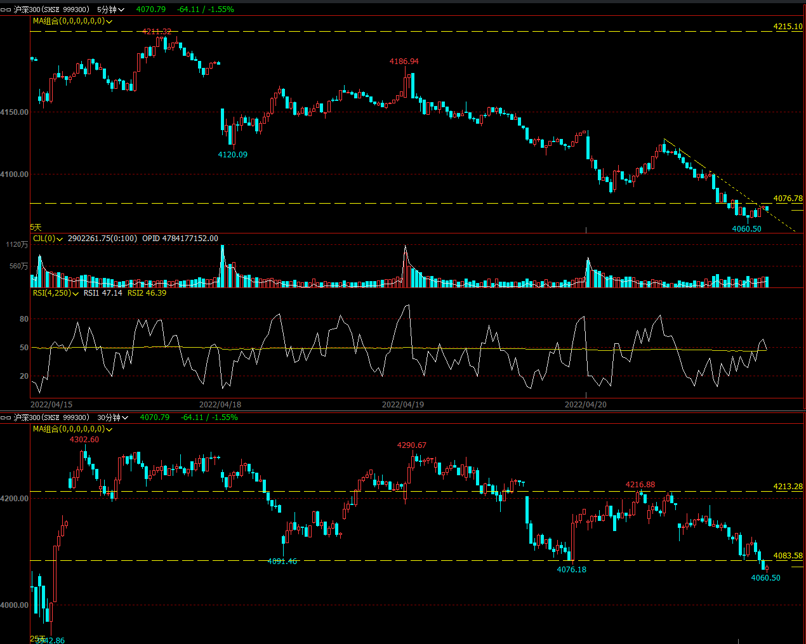
Task: Click the 1120万 volume axis label
Action: pyautogui.click(x=17, y=245)
